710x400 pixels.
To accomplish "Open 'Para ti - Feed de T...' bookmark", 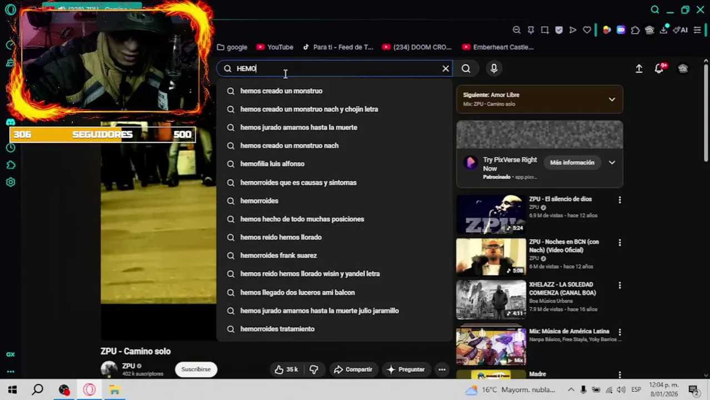I will tap(338, 47).
